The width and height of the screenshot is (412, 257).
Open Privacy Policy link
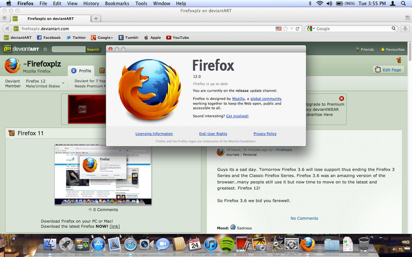click(265, 134)
